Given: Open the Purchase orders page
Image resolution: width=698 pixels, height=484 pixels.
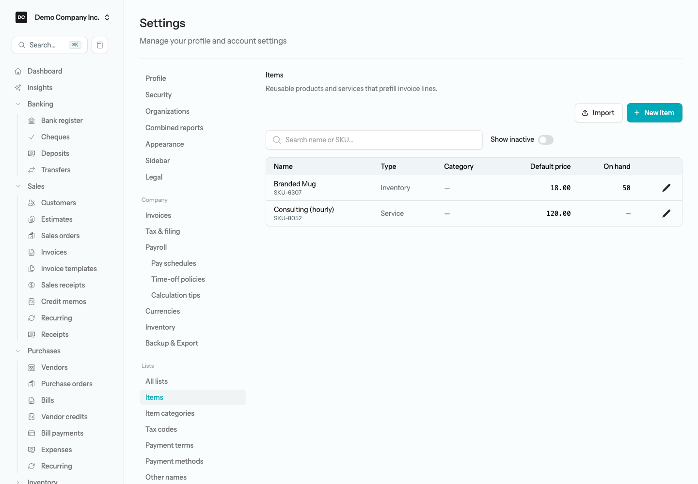Looking at the screenshot, I should 67,384.
